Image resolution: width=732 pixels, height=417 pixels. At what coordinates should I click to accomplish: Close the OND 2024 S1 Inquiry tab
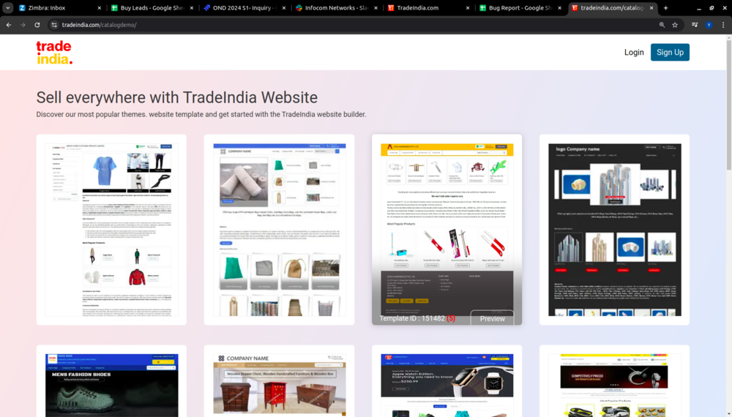[284, 8]
